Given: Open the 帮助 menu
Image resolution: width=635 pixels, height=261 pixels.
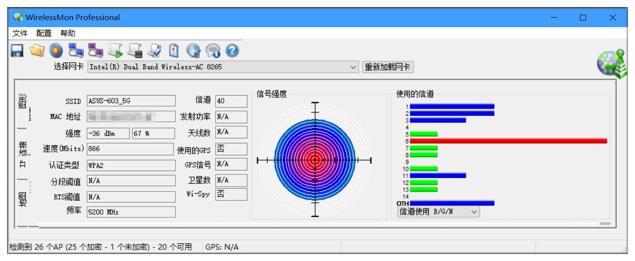Looking at the screenshot, I should (68, 34).
